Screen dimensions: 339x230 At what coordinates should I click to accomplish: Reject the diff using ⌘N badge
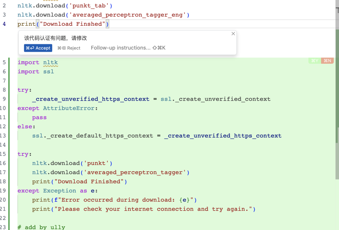point(327,61)
